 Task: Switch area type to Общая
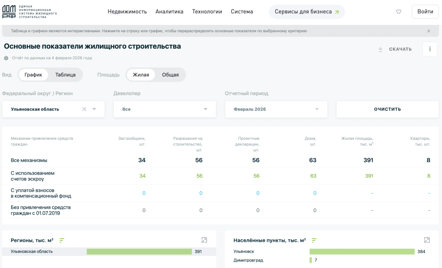tap(170, 75)
